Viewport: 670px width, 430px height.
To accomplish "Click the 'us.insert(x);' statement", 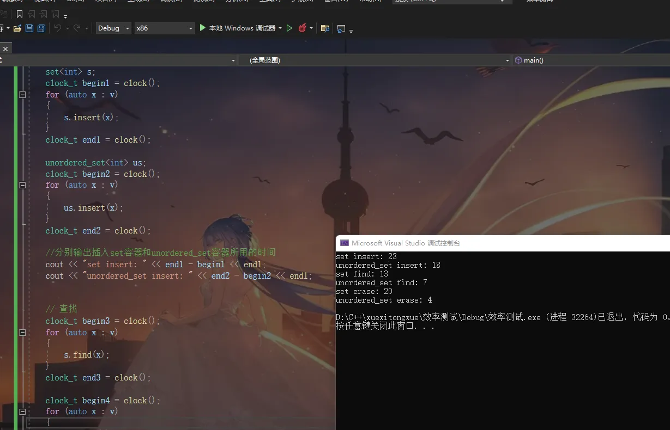I will [x=94, y=208].
